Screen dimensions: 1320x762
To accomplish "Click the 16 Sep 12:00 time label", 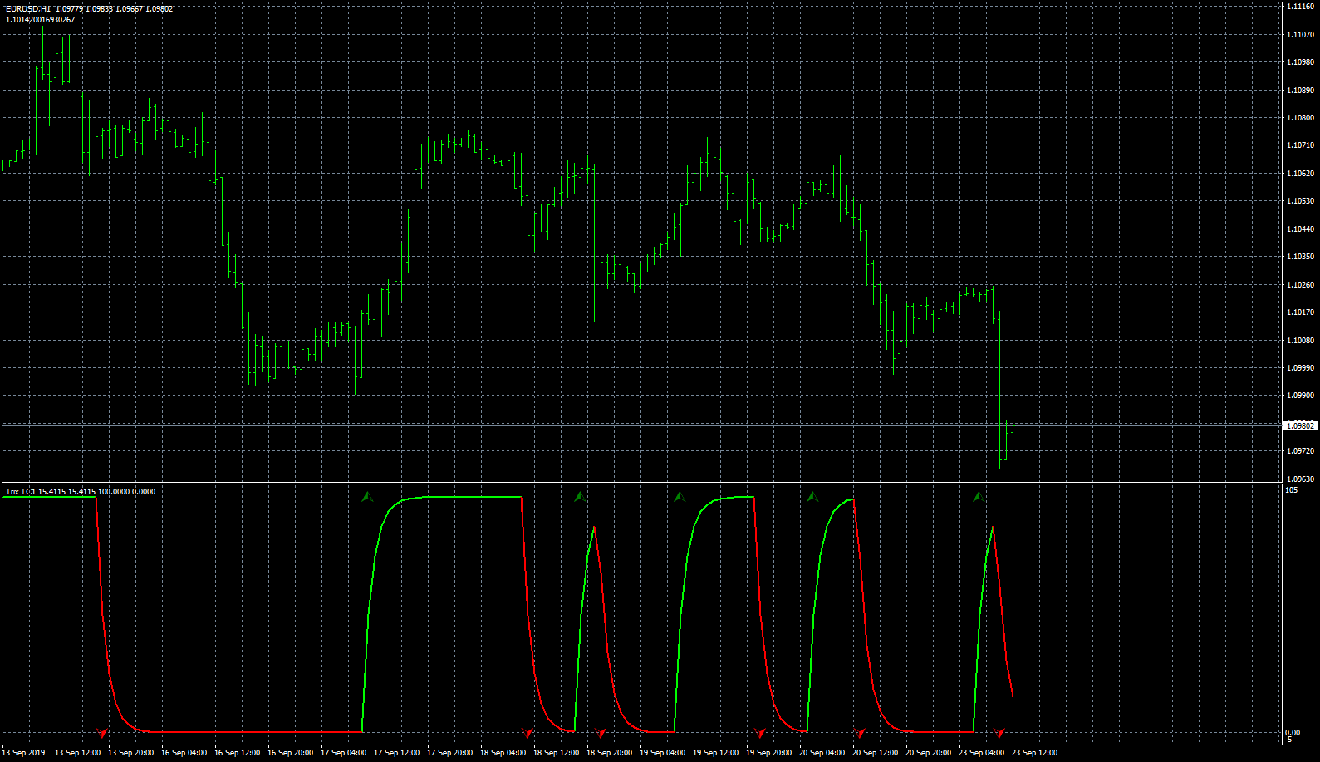I will (x=237, y=753).
